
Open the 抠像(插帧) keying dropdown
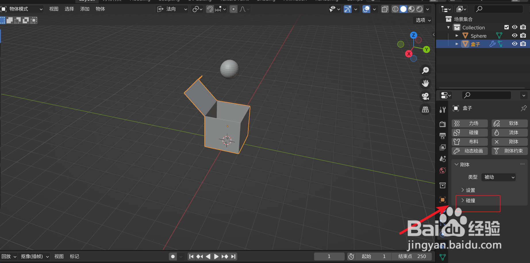pyautogui.click(x=34, y=256)
